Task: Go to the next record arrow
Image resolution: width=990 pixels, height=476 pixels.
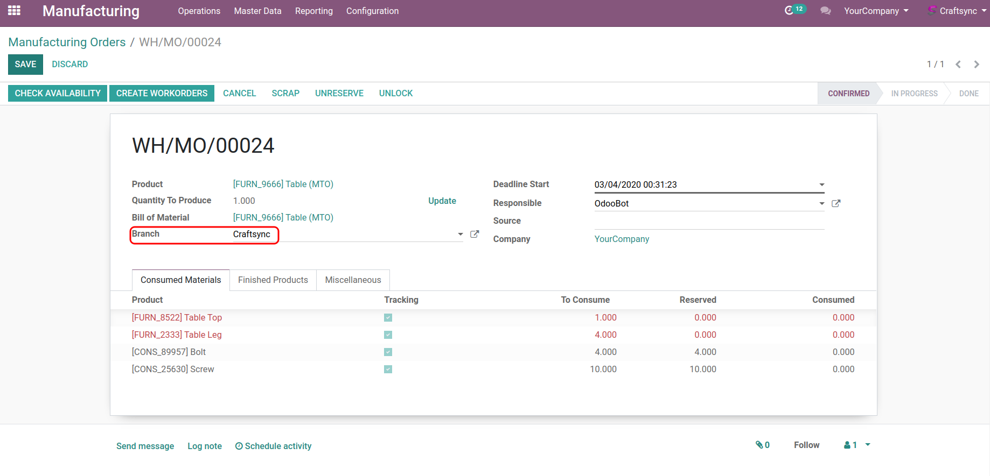Action: click(x=977, y=65)
